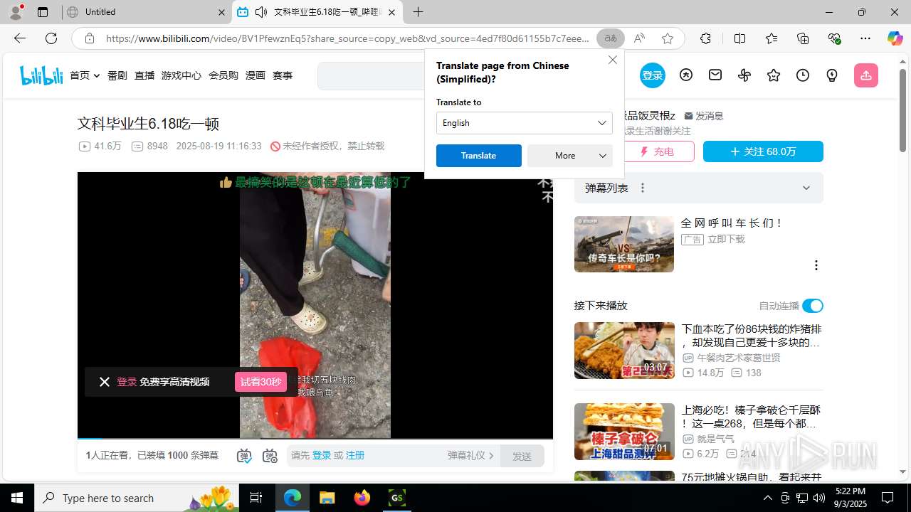Switch to the Untitled tab

(146, 12)
